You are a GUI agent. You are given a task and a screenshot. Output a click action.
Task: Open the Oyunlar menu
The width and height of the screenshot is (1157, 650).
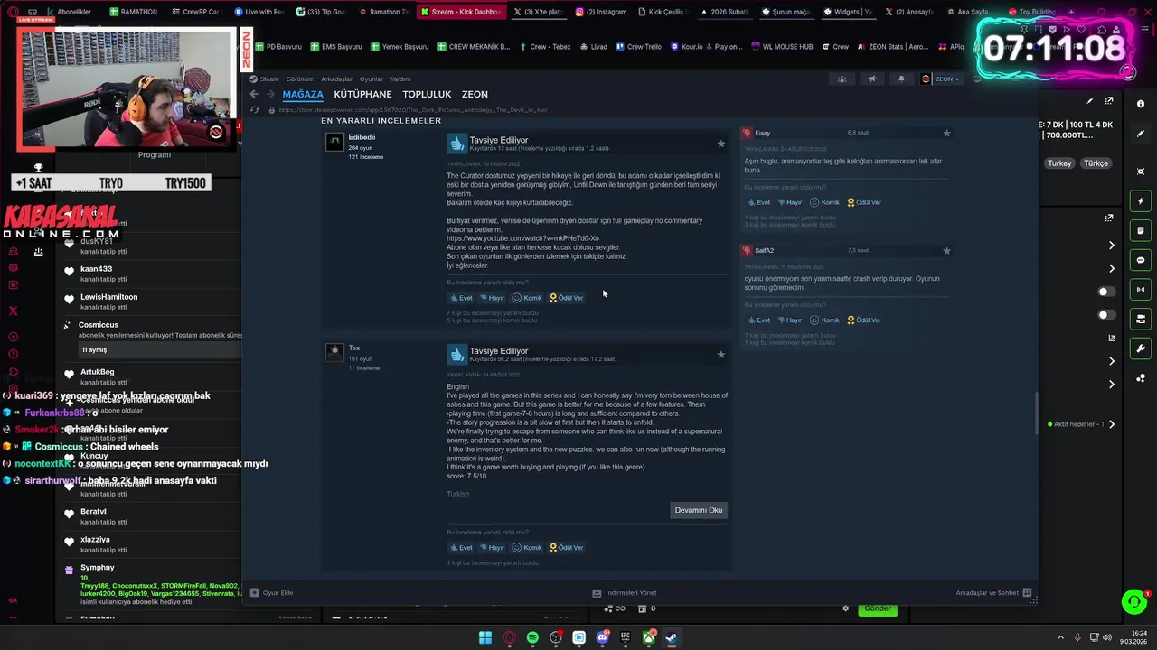tap(372, 79)
